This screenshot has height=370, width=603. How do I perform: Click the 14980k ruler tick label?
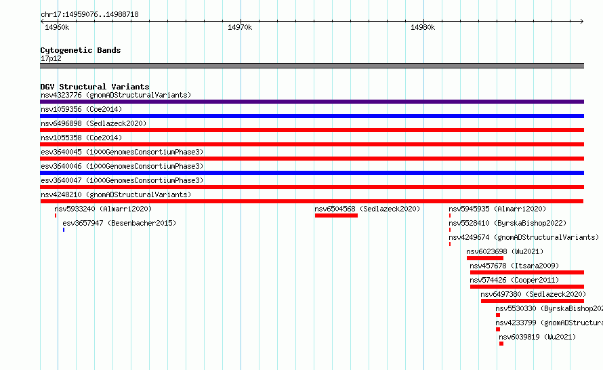pos(423,27)
